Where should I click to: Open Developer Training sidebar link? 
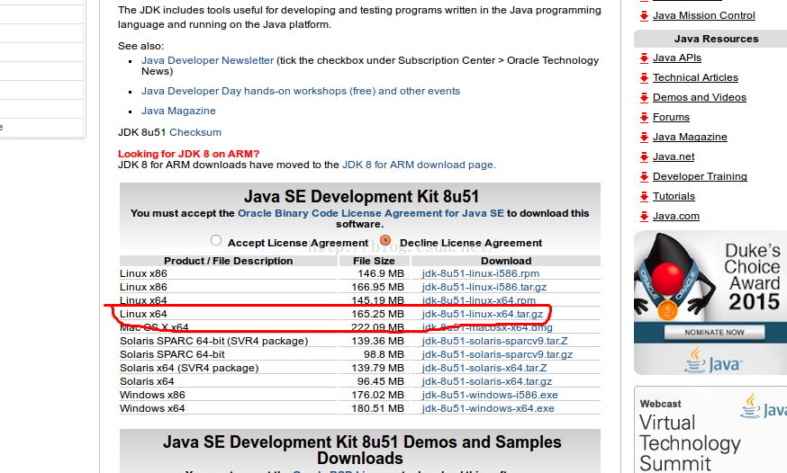coord(700,177)
